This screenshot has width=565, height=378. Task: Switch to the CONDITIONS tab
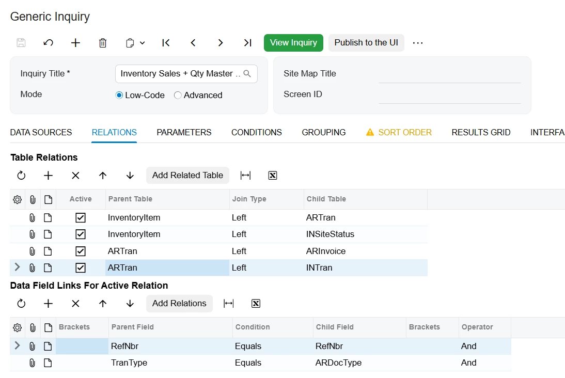[x=257, y=133]
